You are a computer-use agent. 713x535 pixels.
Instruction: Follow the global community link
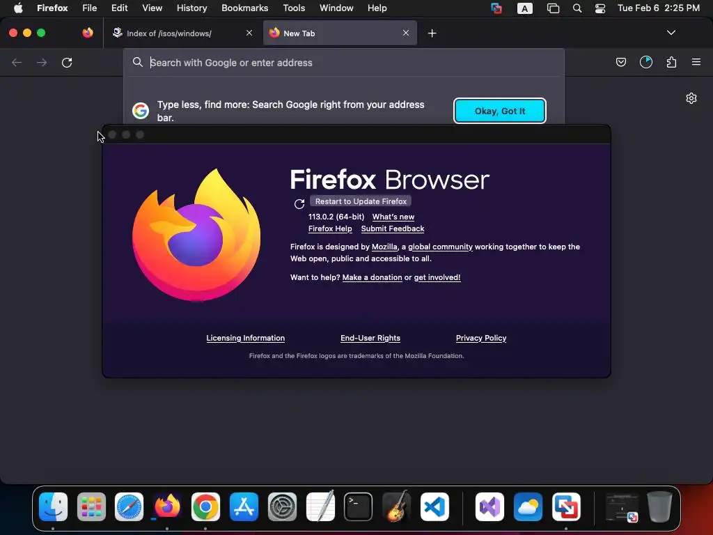(x=440, y=247)
